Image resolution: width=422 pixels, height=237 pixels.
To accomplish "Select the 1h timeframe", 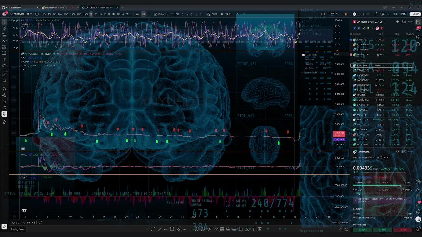I will 91,14.
